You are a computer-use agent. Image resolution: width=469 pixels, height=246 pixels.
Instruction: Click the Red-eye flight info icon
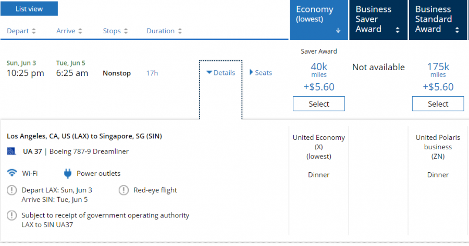point(124,190)
